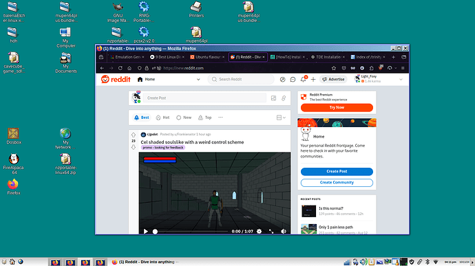Sort feed by New
This screenshot has height=266, width=475.
tap(184, 118)
